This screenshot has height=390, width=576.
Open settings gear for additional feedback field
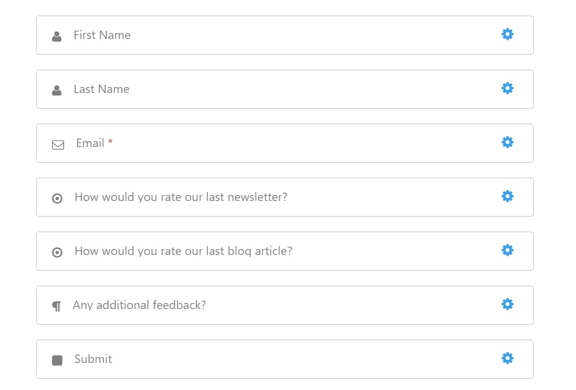pos(507,304)
